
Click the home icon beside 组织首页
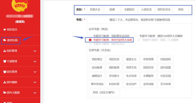tap(5, 30)
